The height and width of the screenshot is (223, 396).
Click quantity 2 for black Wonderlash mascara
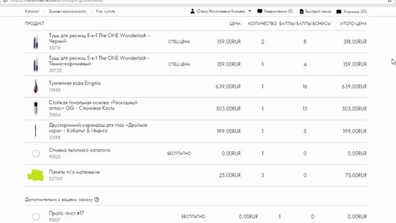[x=262, y=42]
